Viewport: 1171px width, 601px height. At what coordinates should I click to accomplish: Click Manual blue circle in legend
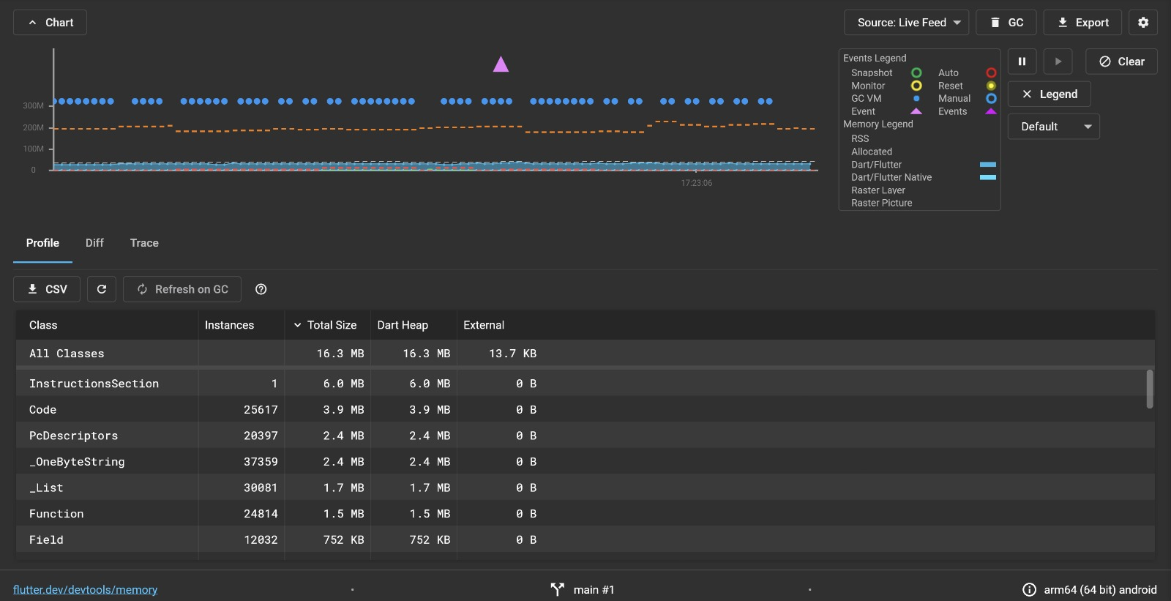991,98
